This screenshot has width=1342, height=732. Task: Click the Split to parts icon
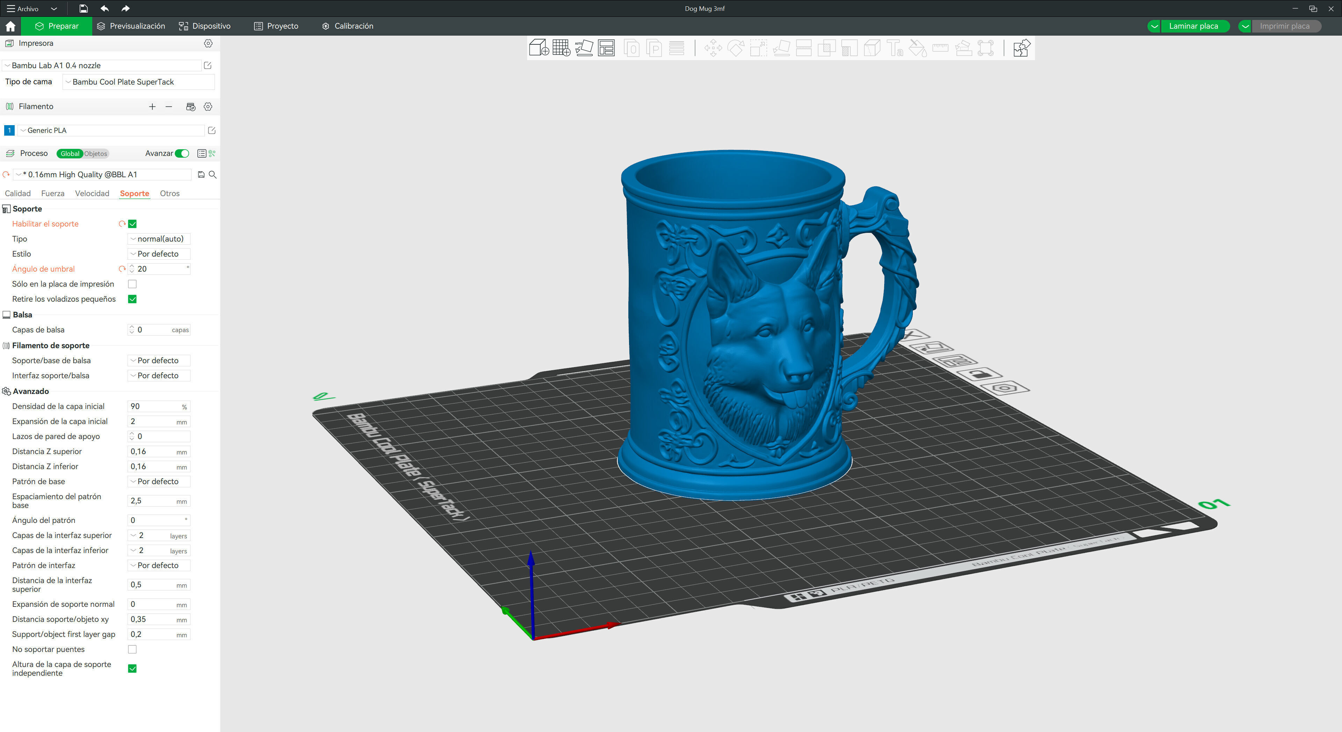(x=654, y=49)
